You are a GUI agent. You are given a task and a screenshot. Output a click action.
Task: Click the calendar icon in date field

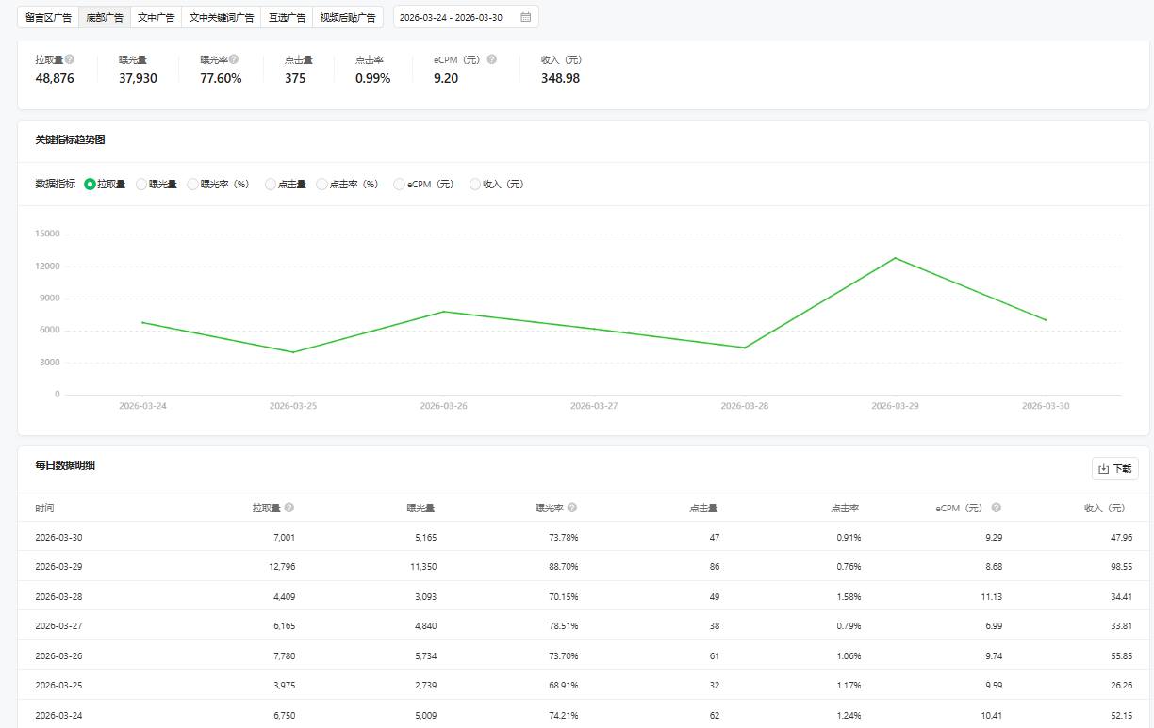click(x=525, y=17)
